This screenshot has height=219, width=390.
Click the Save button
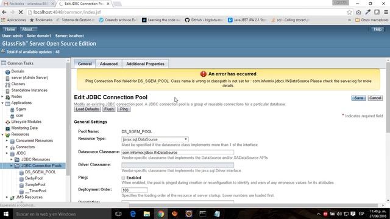coord(358,98)
